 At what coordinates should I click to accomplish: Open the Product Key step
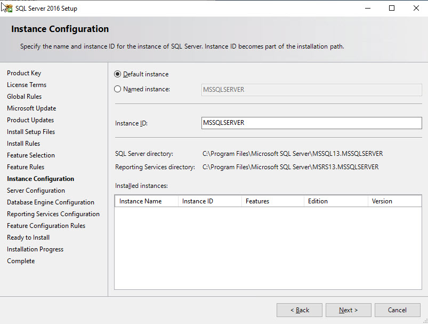(24, 73)
